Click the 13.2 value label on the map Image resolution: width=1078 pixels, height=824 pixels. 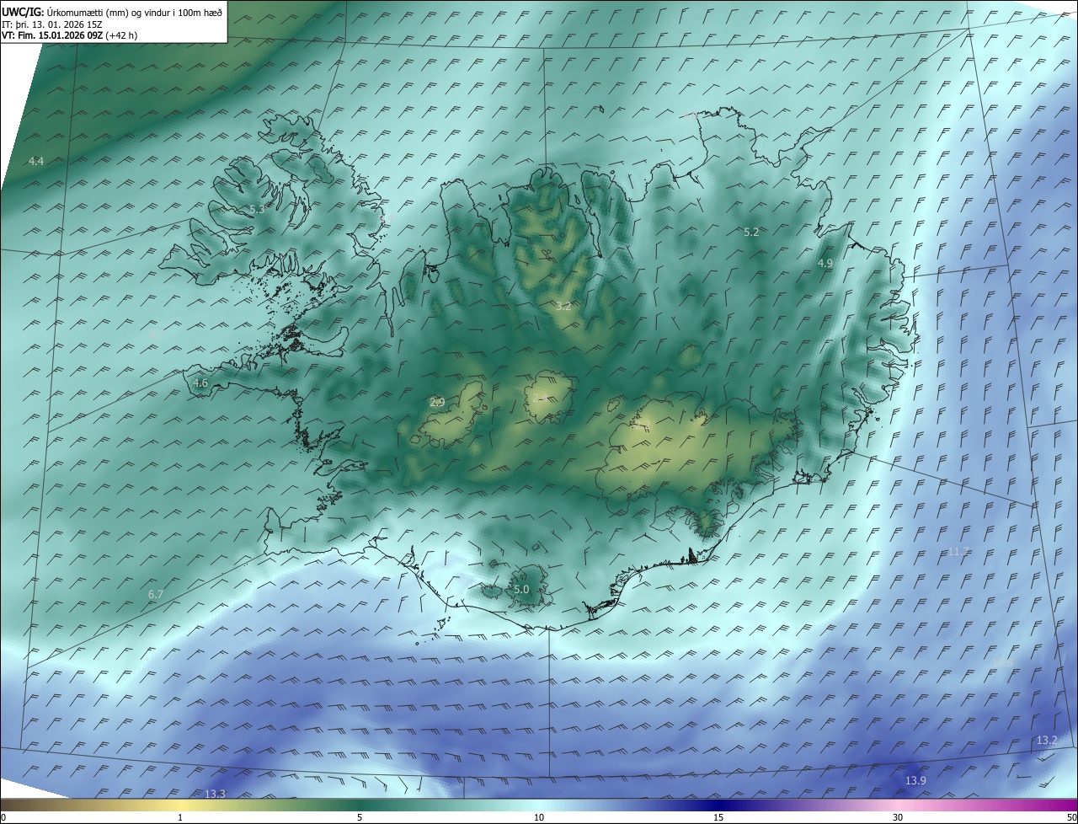pos(1047,741)
